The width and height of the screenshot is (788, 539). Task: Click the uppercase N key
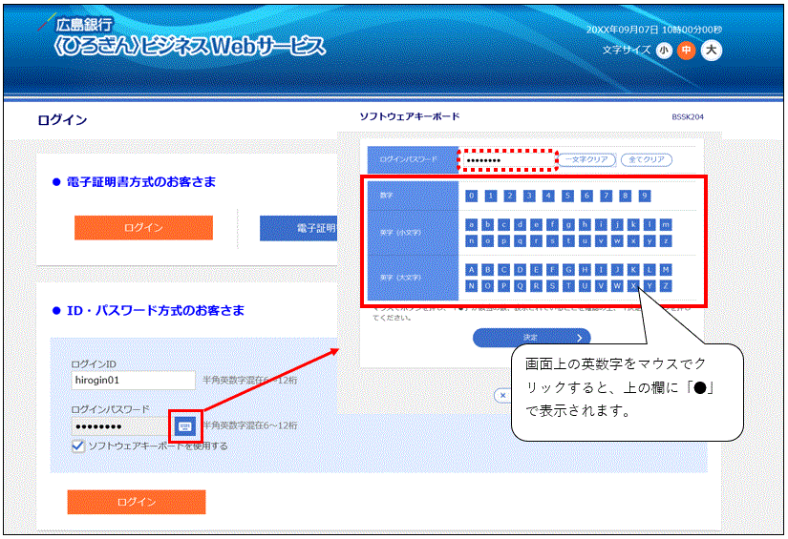(x=472, y=286)
